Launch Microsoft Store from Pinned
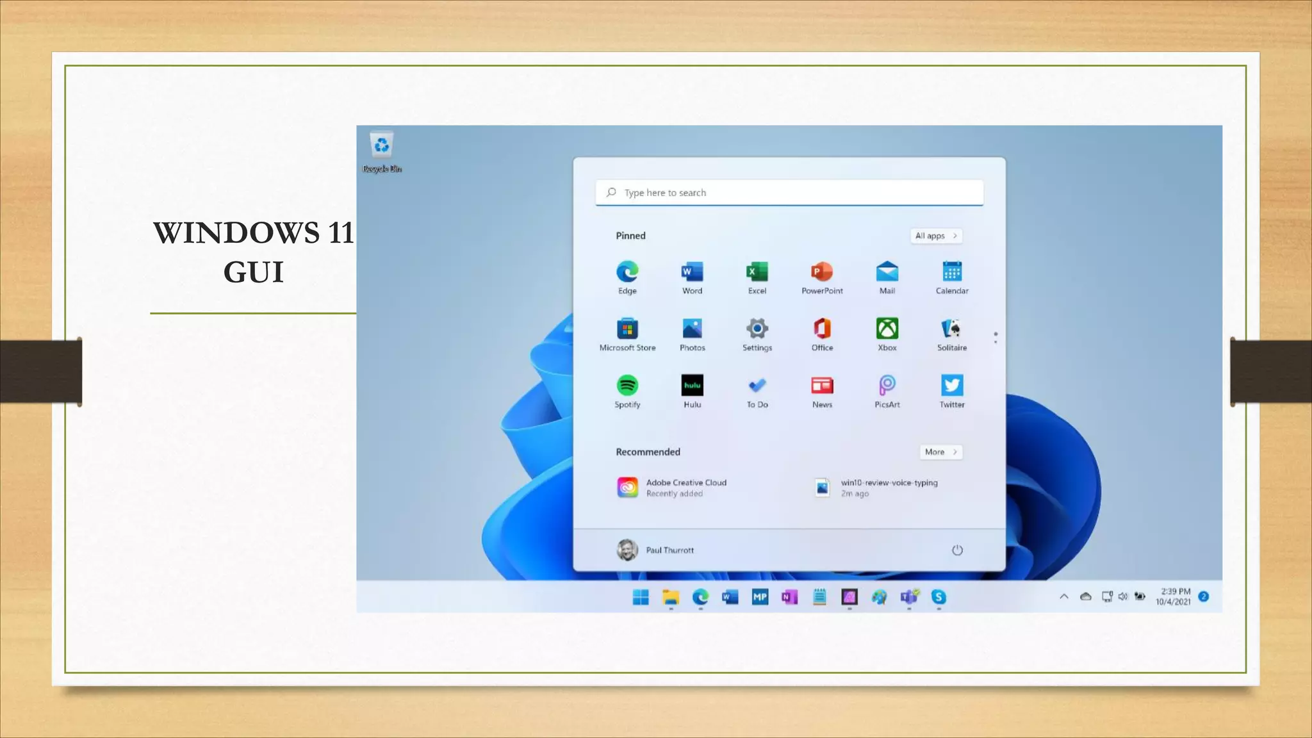The width and height of the screenshot is (1312, 738). pos(627,334)
